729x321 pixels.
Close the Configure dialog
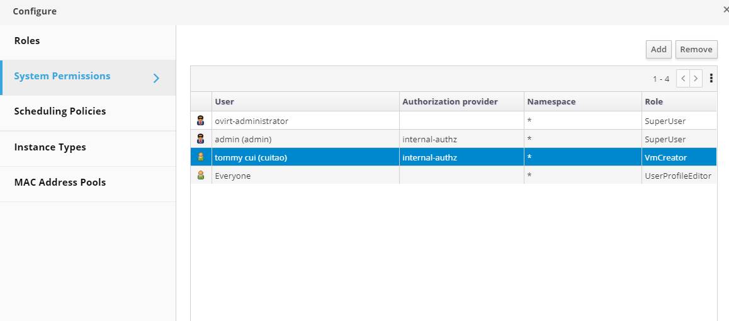(725, 10)
